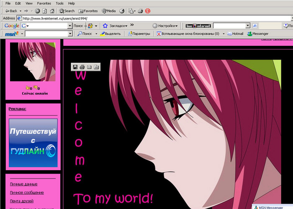
Task: Click the MSN butterfly logo
Action: click(12, 34)
